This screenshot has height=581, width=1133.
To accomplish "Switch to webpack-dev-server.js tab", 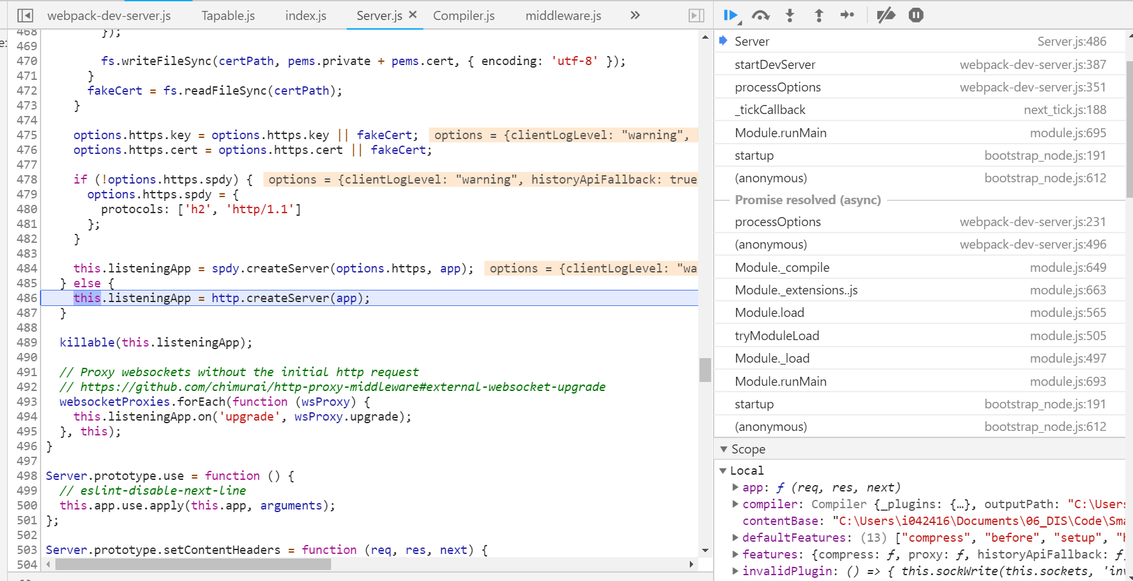I will coord(109,15).
